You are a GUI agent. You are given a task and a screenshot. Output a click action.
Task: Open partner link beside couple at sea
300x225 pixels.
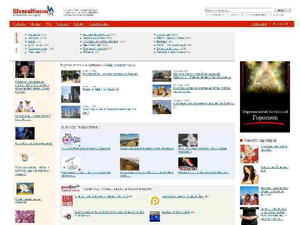coord(274,191)
